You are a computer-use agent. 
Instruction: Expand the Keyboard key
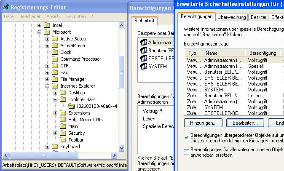point(47,147)
